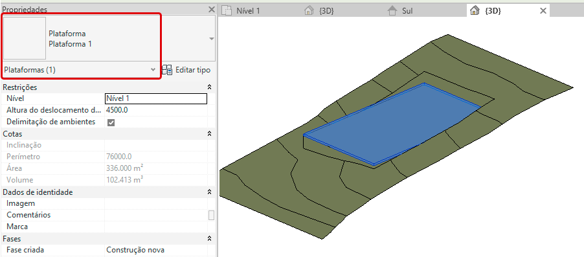Screen dimensions: 584x257
Task: Click the Área value 336.000 m²
Action: (125, 168)
